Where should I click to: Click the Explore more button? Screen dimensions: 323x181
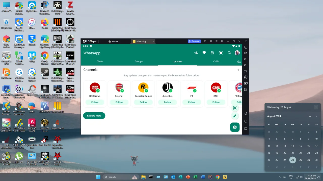click(94, 116)
